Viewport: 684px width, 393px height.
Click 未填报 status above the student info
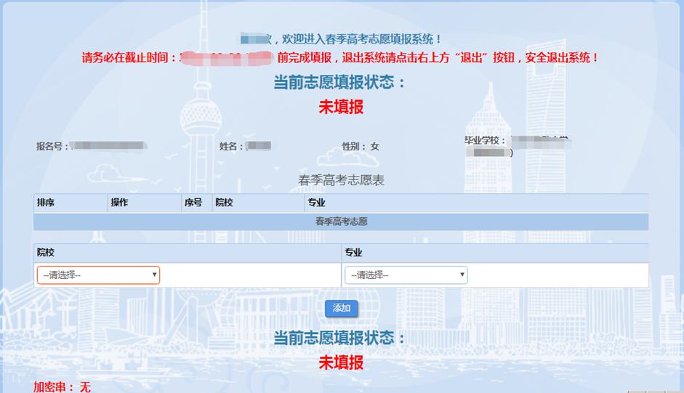point(341,107)
